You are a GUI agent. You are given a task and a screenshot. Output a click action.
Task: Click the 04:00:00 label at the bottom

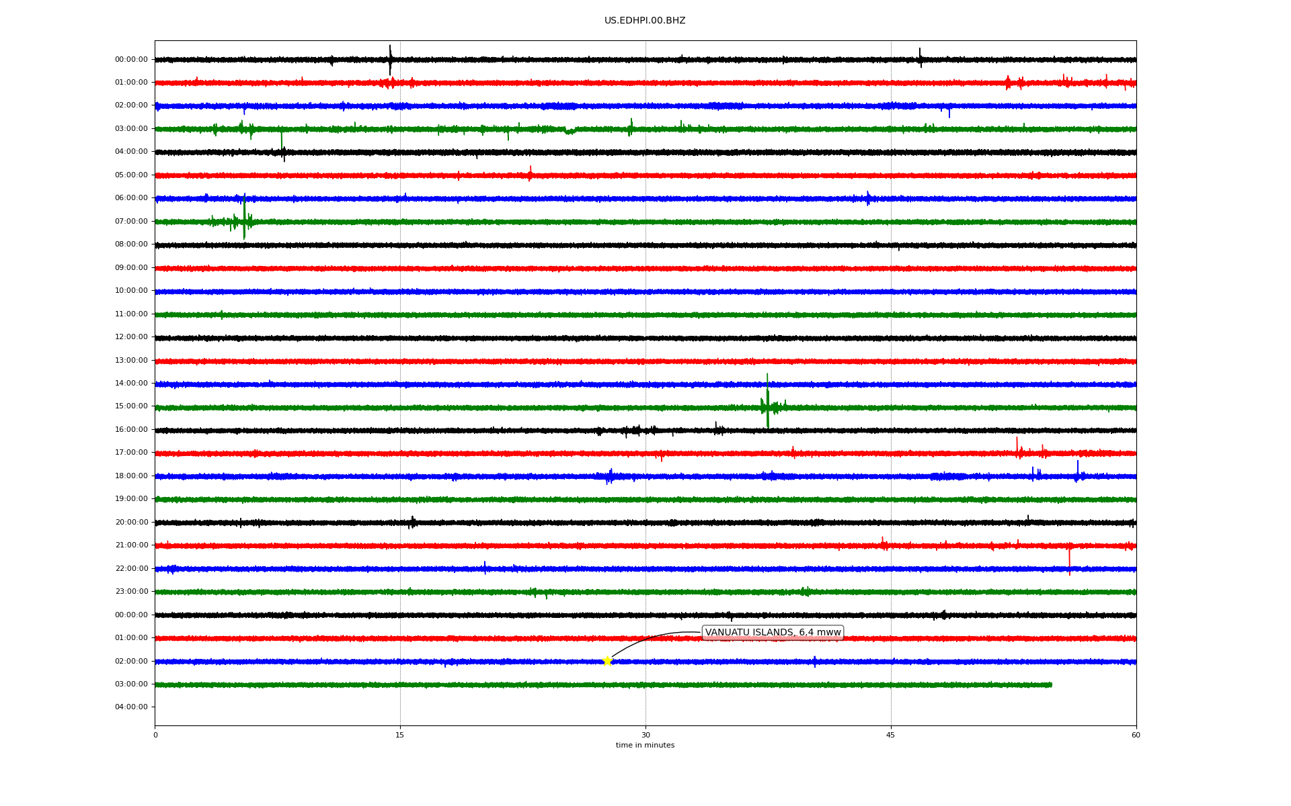tap(131, 707)
